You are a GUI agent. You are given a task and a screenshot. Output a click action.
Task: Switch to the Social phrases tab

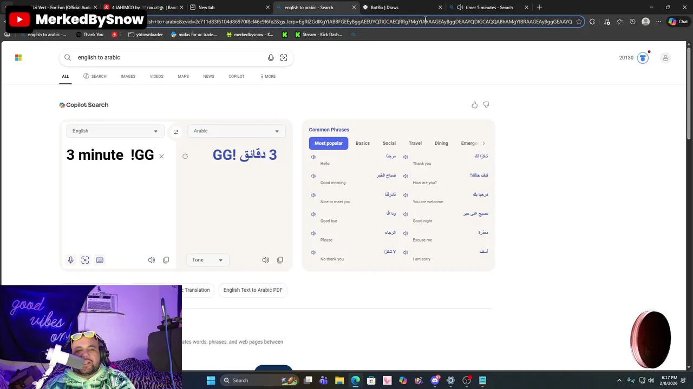389,143
